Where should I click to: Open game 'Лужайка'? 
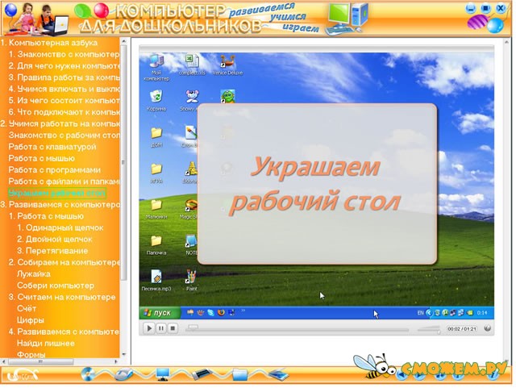pos(34,274)
